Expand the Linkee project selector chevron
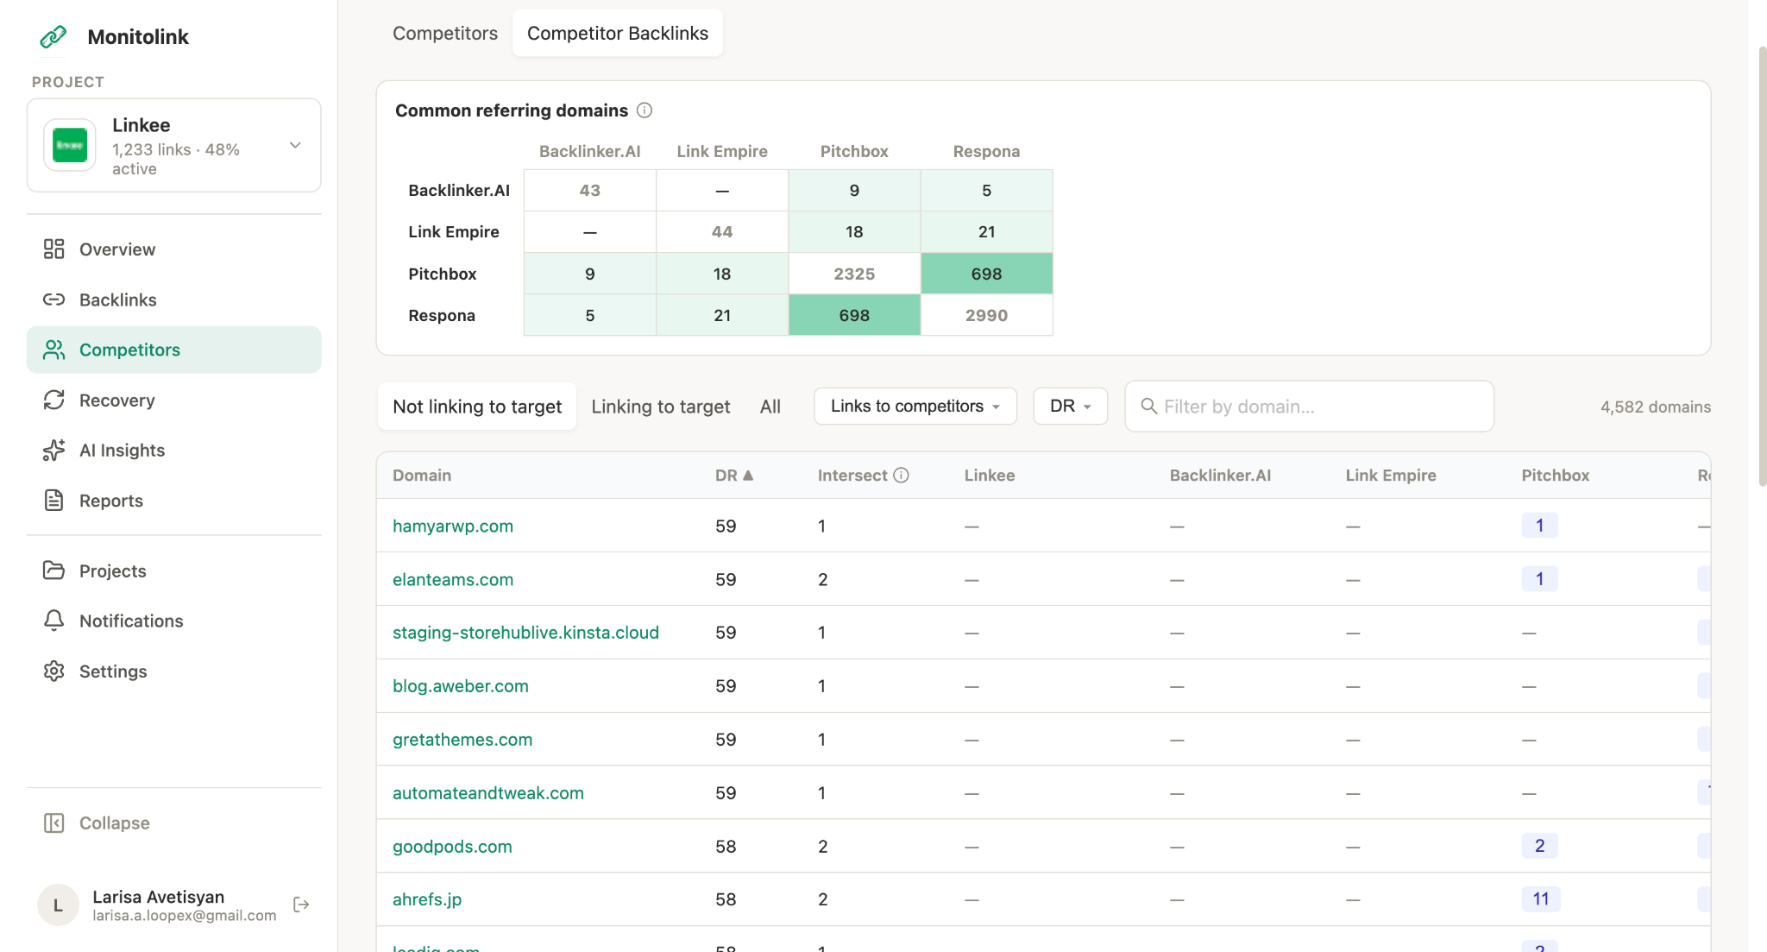 295,145
